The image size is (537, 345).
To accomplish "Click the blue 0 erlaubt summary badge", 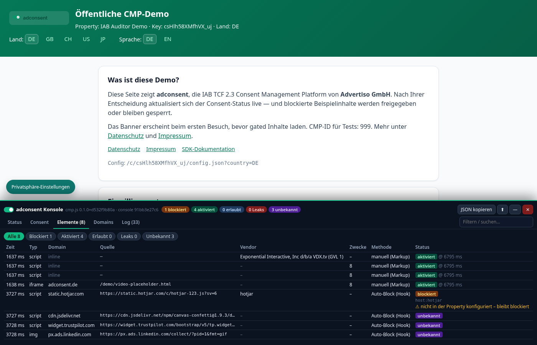I will [232, 210].
